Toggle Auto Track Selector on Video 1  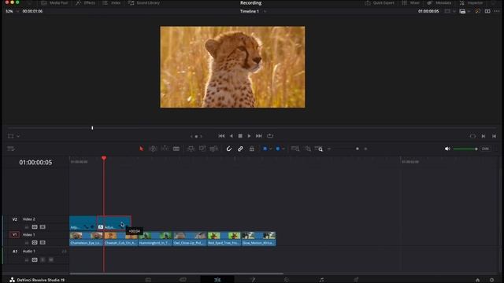[x=35, y=243]
